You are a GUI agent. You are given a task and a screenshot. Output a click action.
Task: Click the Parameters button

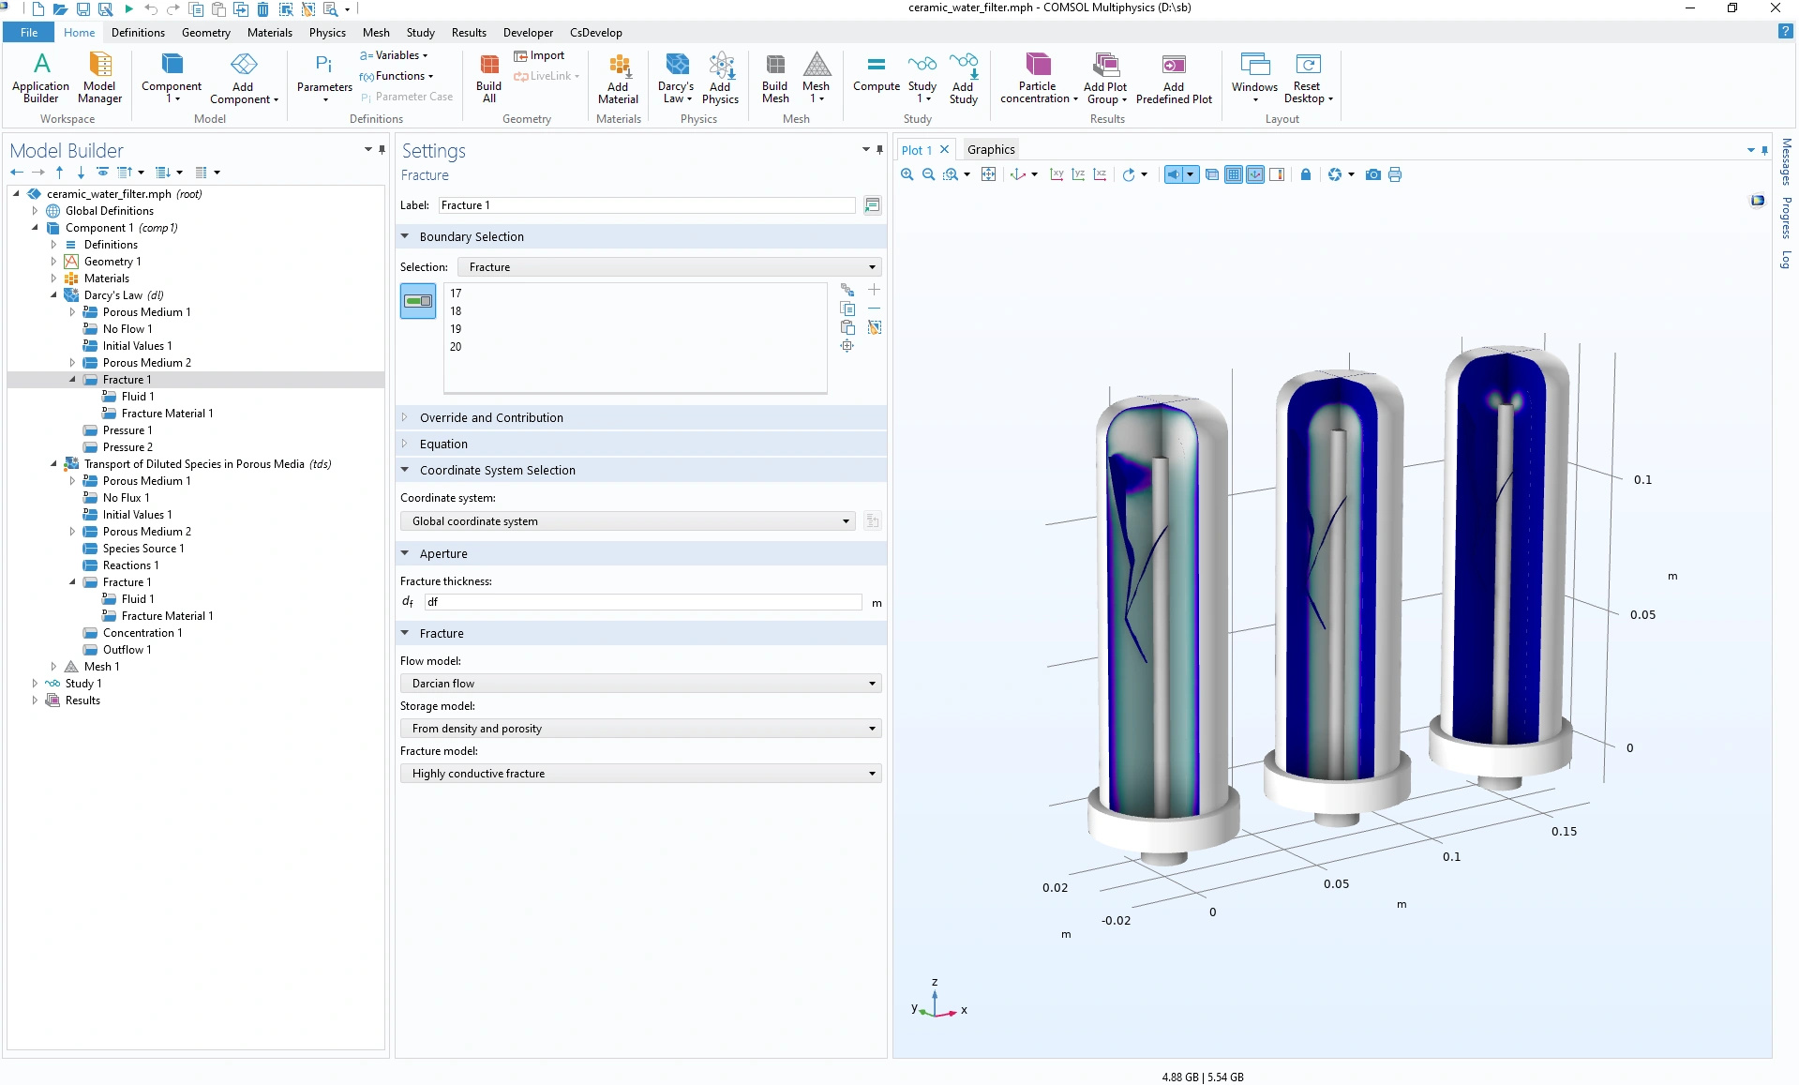click(x=324, y=78)
